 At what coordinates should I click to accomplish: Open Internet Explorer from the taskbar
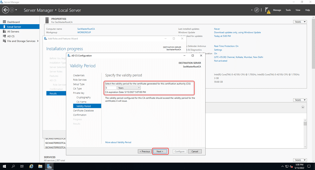[31, 166]
